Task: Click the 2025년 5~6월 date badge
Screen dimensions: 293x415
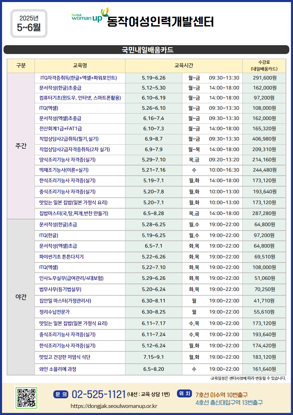Action: pyautogui.click(x=29, y=23)
